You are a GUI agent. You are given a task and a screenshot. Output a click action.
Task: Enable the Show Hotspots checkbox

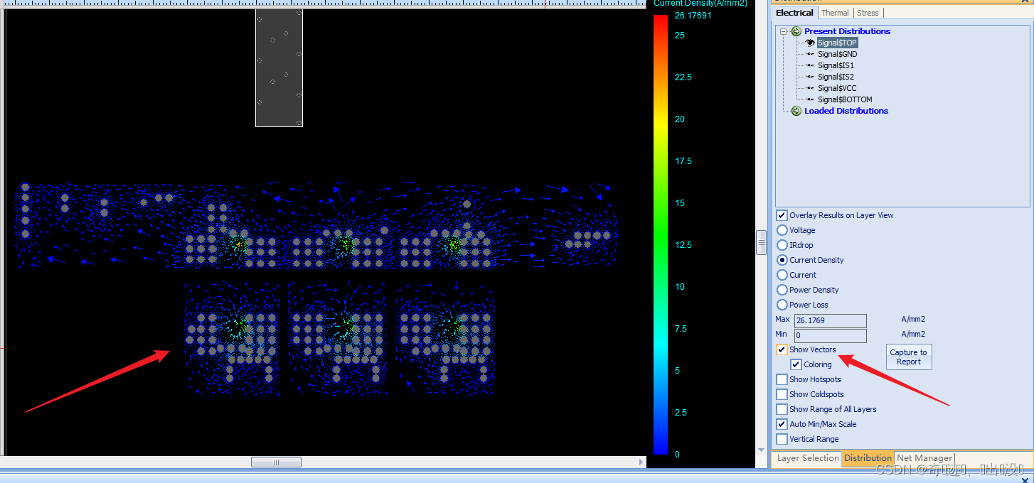click(782, 379)
